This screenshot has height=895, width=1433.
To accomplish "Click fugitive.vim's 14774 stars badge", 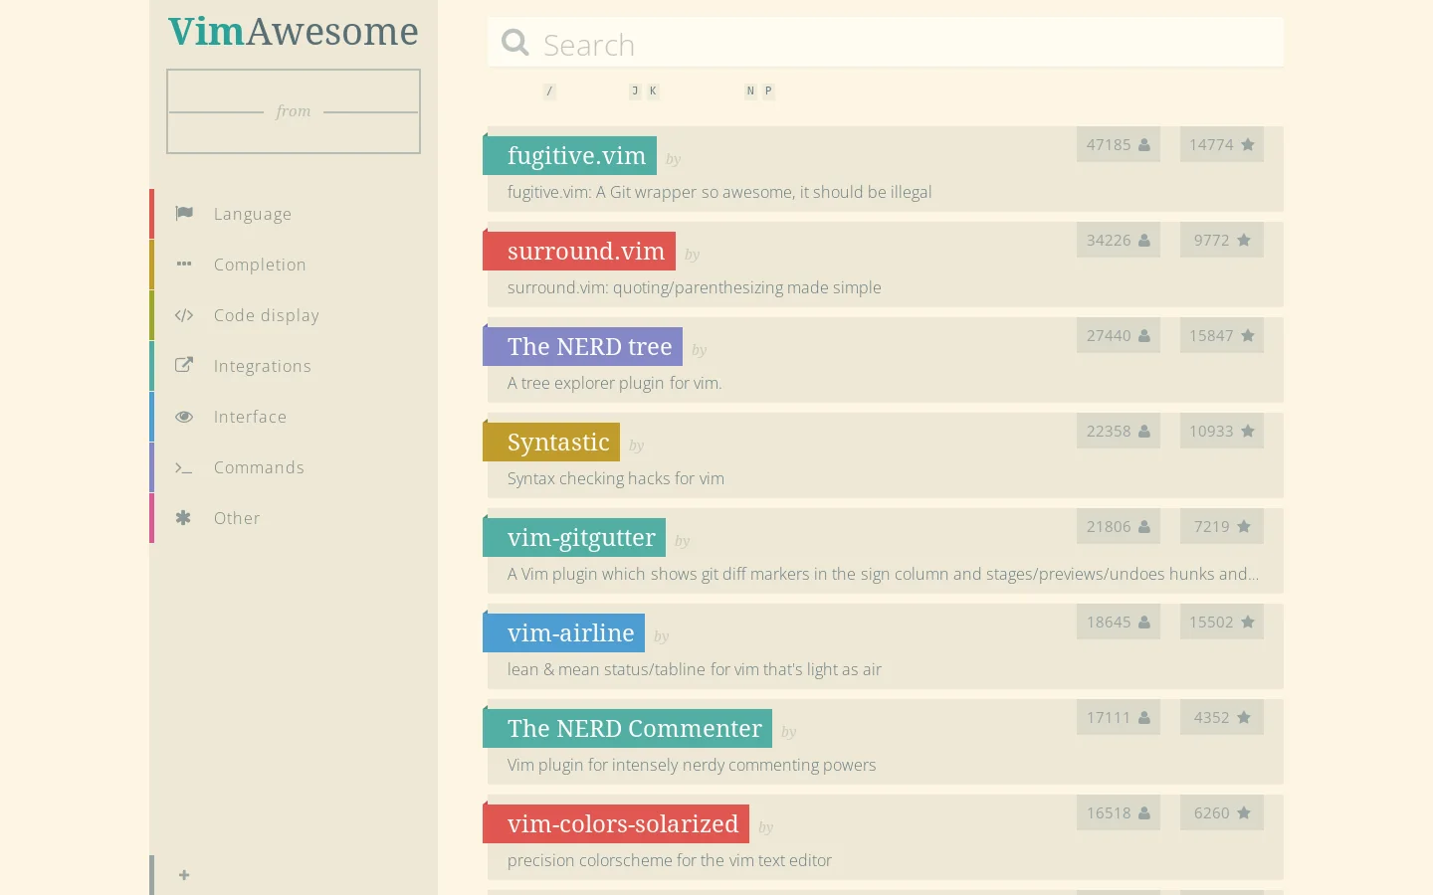I will [x=1222, y=144].
